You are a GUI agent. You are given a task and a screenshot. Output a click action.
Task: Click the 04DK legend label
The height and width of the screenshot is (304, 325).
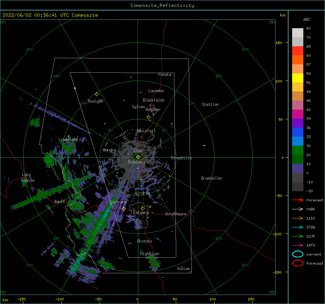point(311,209)
